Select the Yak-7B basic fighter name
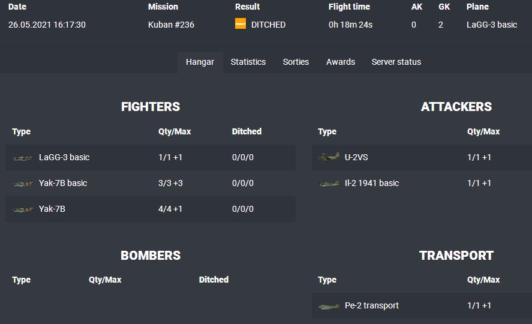This screenshot has width=532, height=324. (63, 183)
